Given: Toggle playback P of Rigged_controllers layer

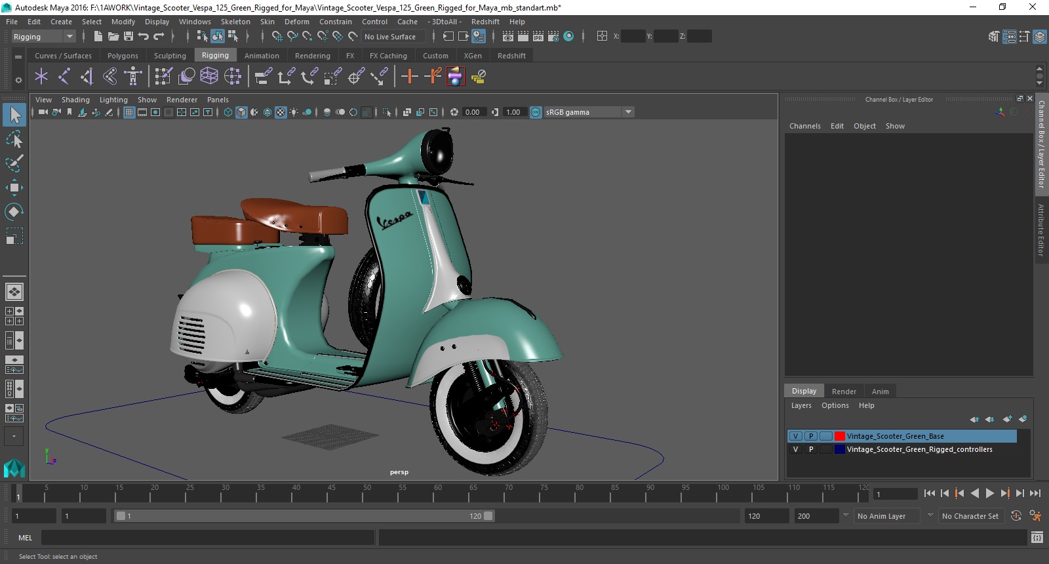Looking at the screenshot, I should (811, 449).
